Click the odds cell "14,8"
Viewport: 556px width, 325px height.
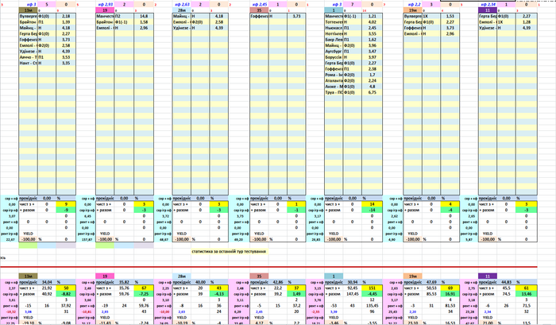tap(144, 17)
